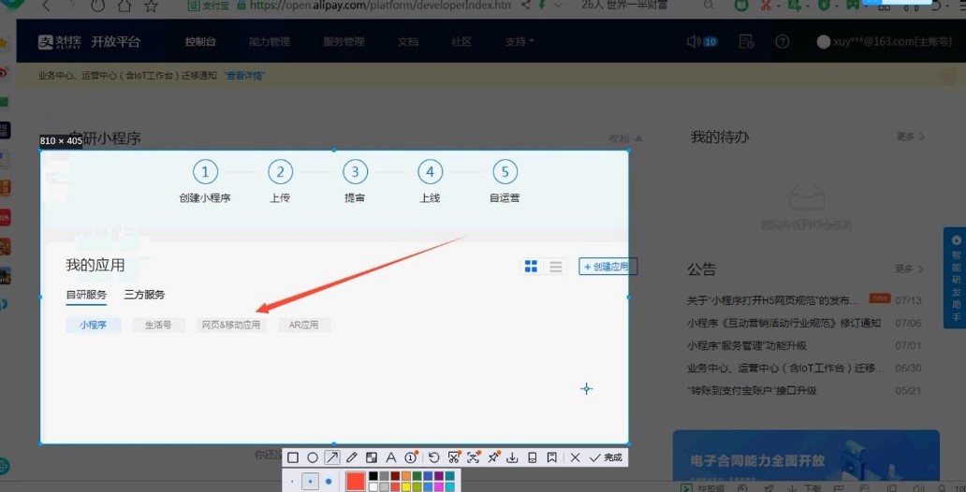Image resolution: width=966 pixels, height=492 pixels.
Task: Cancel the screenshot with X icon
Action: pos(576,457)
